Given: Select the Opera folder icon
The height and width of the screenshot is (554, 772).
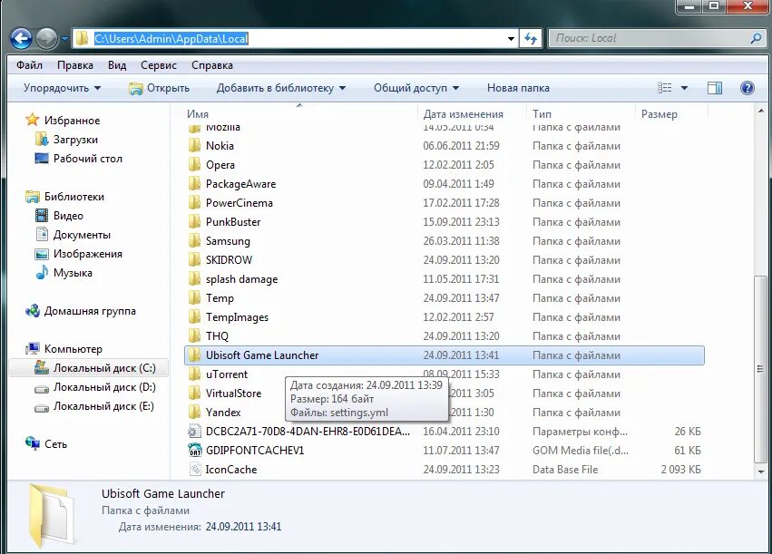Looking at the screenshot, I should click(194, 165).
